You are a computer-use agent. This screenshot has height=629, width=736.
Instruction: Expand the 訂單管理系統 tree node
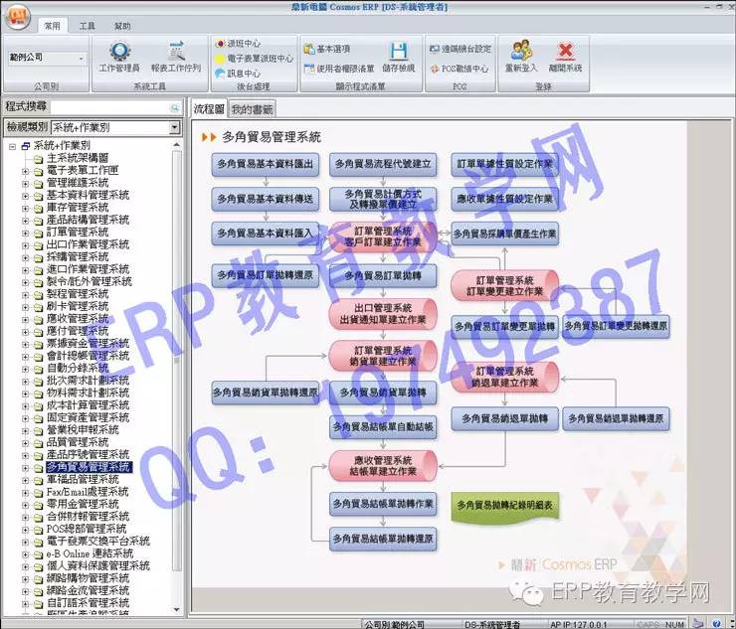pos(26,232)
